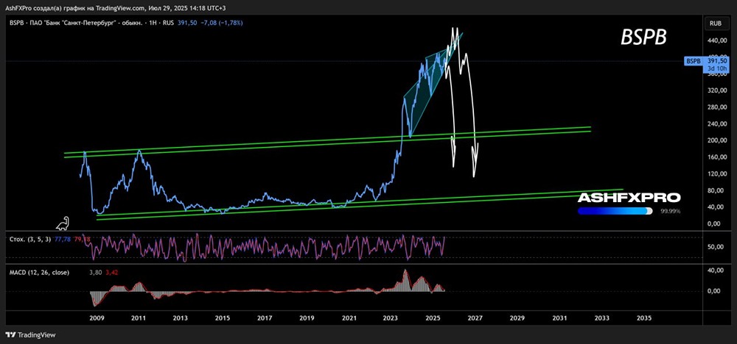Click the 320,00 price axis label
Viewport: 737px width, 344px height.
pos(716,91)
